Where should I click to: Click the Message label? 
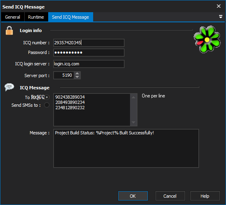(40, 133)
